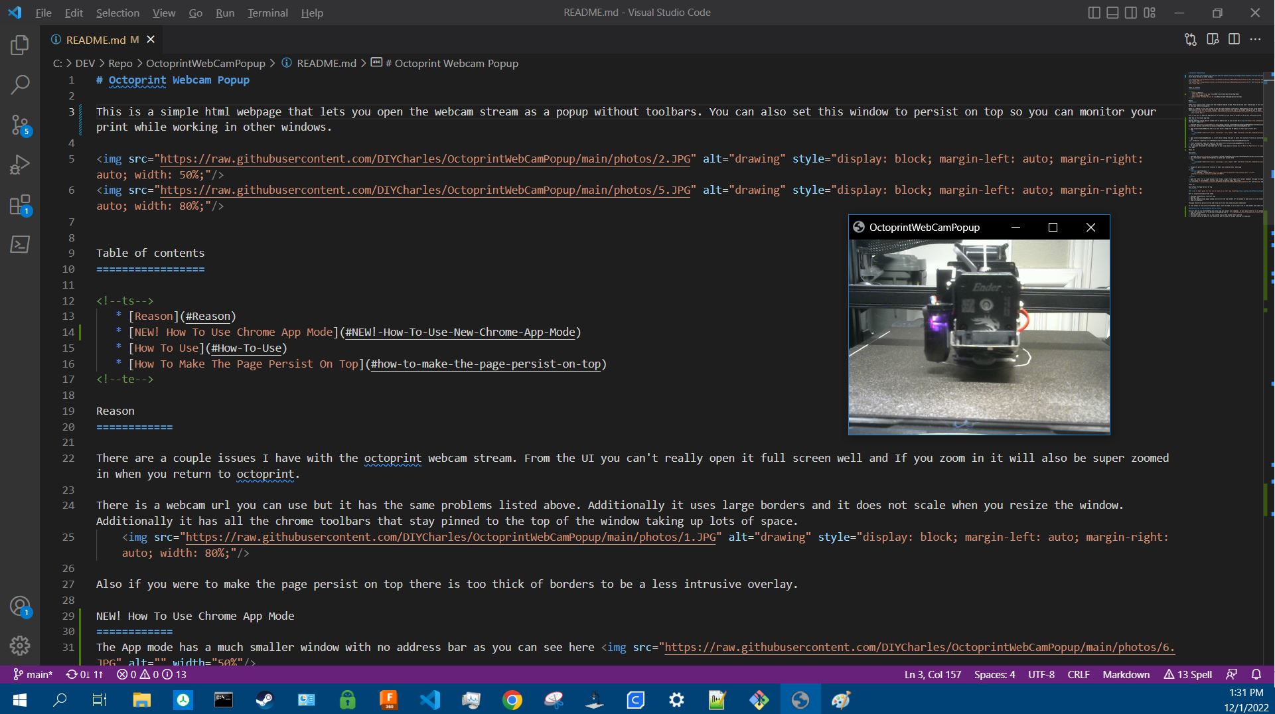Follow the #how-to-make-the-page-persist-on-top link

tap(486, 364)
